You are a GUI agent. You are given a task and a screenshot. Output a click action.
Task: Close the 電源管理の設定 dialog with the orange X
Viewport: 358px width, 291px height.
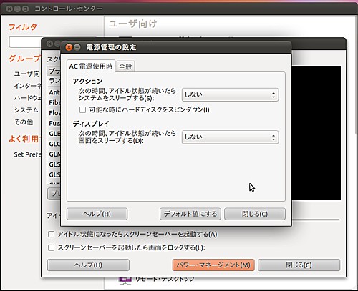coord(69,47)
